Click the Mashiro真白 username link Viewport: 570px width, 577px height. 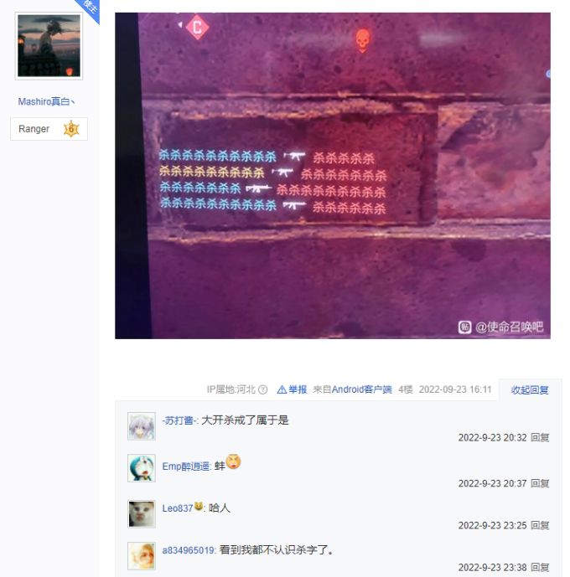point(46,101)
